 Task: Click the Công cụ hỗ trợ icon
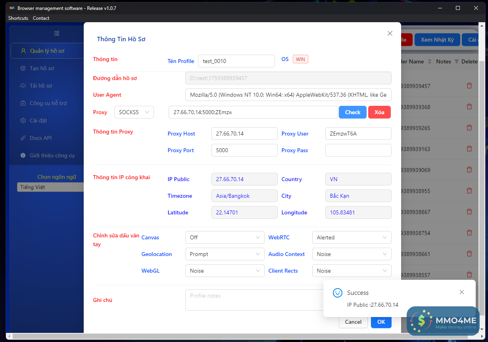23,103
